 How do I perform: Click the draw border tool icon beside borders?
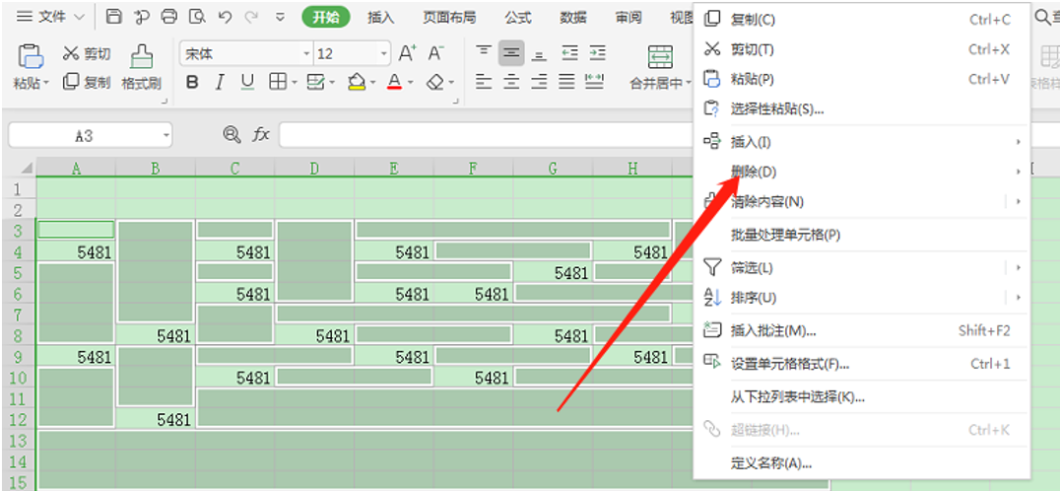(x=314, y=83)
